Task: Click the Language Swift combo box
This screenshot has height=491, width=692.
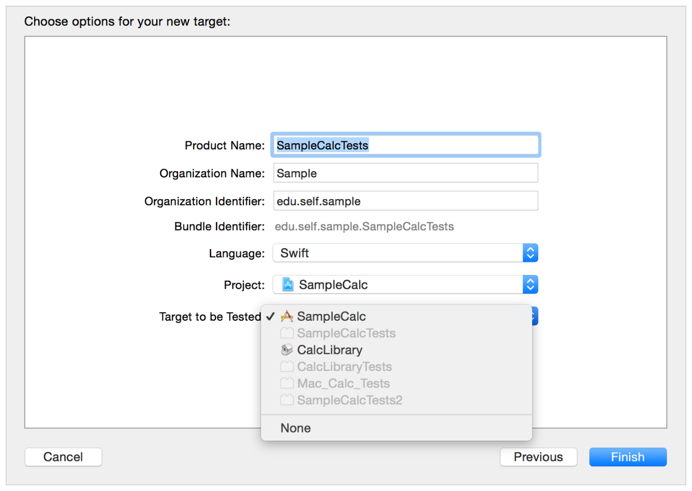Action: coord(398,253)
